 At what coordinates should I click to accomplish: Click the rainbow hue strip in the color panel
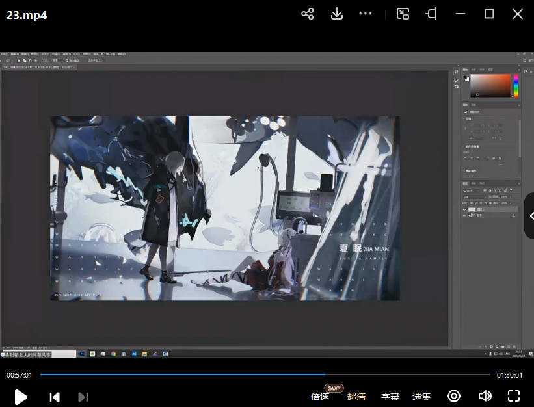pyautogui.click(x=516, y=85)
